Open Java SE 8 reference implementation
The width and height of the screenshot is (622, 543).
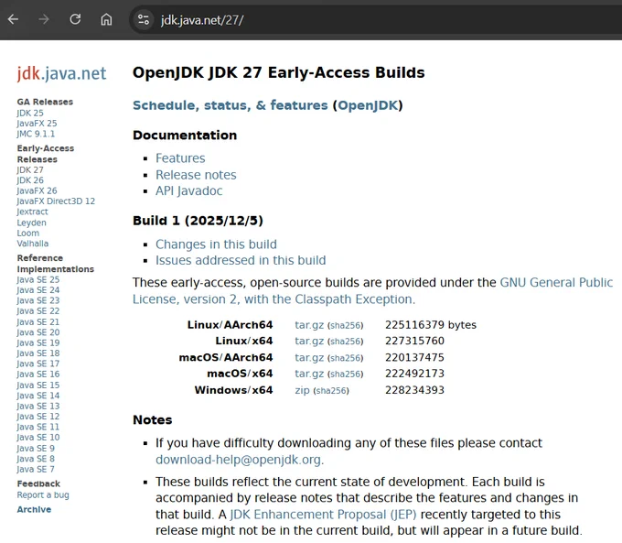pos(36,459)
